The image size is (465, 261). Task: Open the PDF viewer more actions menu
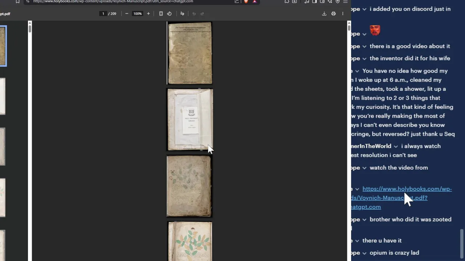pos(343,13)
